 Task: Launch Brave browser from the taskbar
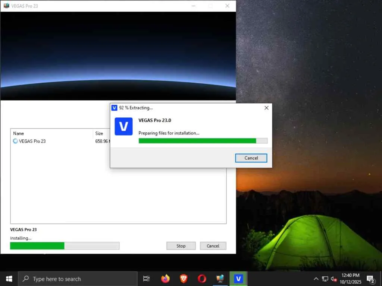coord(184,279)
